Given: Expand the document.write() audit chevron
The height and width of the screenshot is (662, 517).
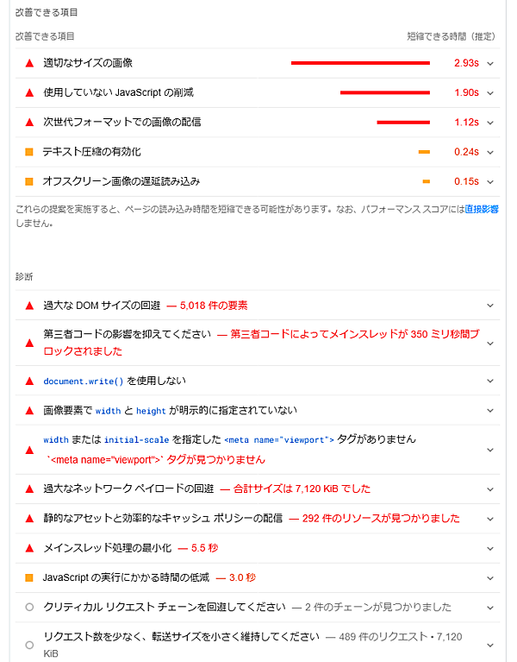Looking at the screenshot, I should [x=490, y=381].
